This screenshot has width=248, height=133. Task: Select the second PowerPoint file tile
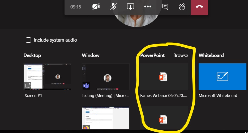[x=164, y=118]
